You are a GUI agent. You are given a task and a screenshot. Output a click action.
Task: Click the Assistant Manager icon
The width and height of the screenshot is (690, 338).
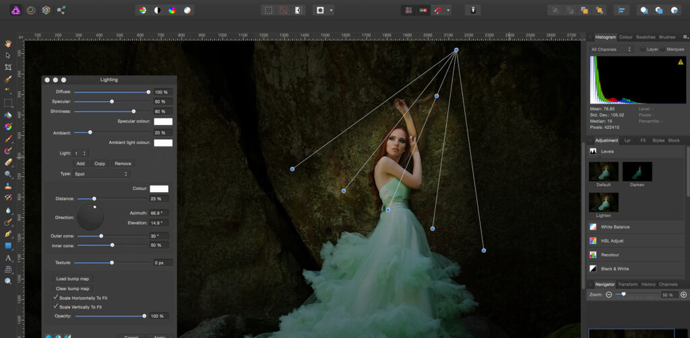pyautogui.click(x=473, y=10)
